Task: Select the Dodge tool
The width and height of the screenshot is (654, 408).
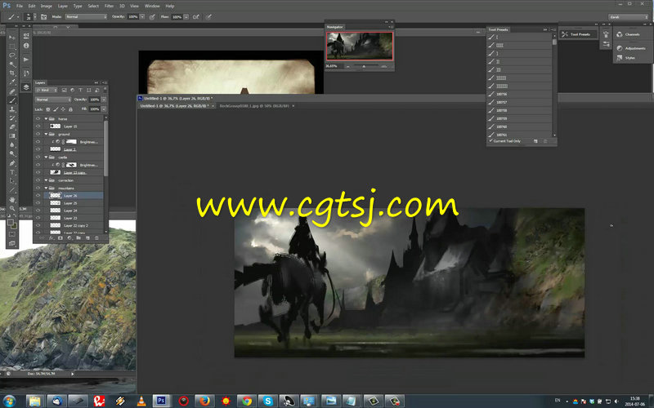Action: click(12, 154)
